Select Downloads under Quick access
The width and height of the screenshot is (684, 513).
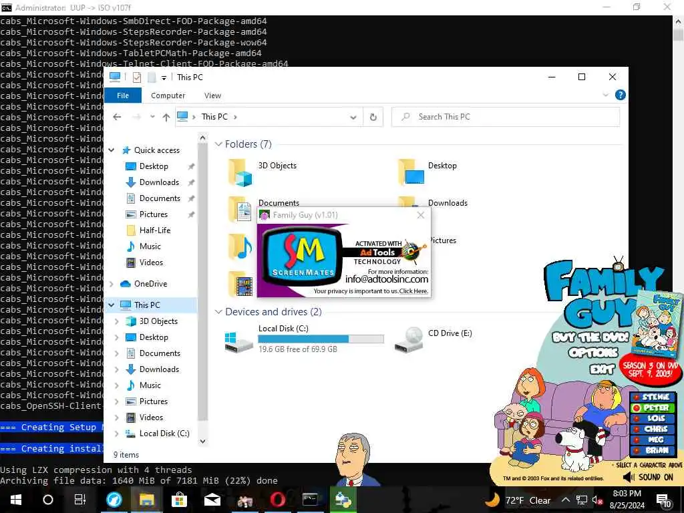pos(159,182)
